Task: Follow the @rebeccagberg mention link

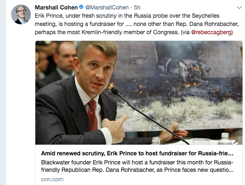Action: point(211,32)
